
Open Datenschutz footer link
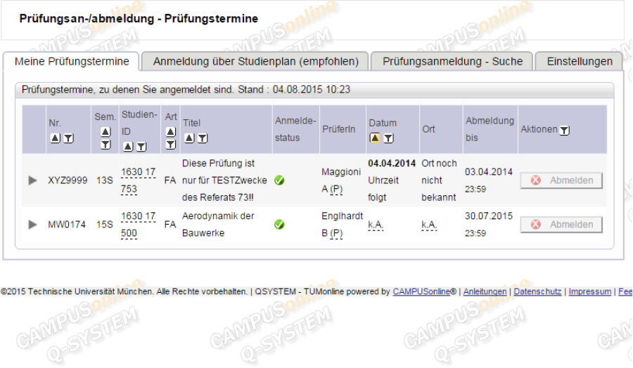[537, 291]
